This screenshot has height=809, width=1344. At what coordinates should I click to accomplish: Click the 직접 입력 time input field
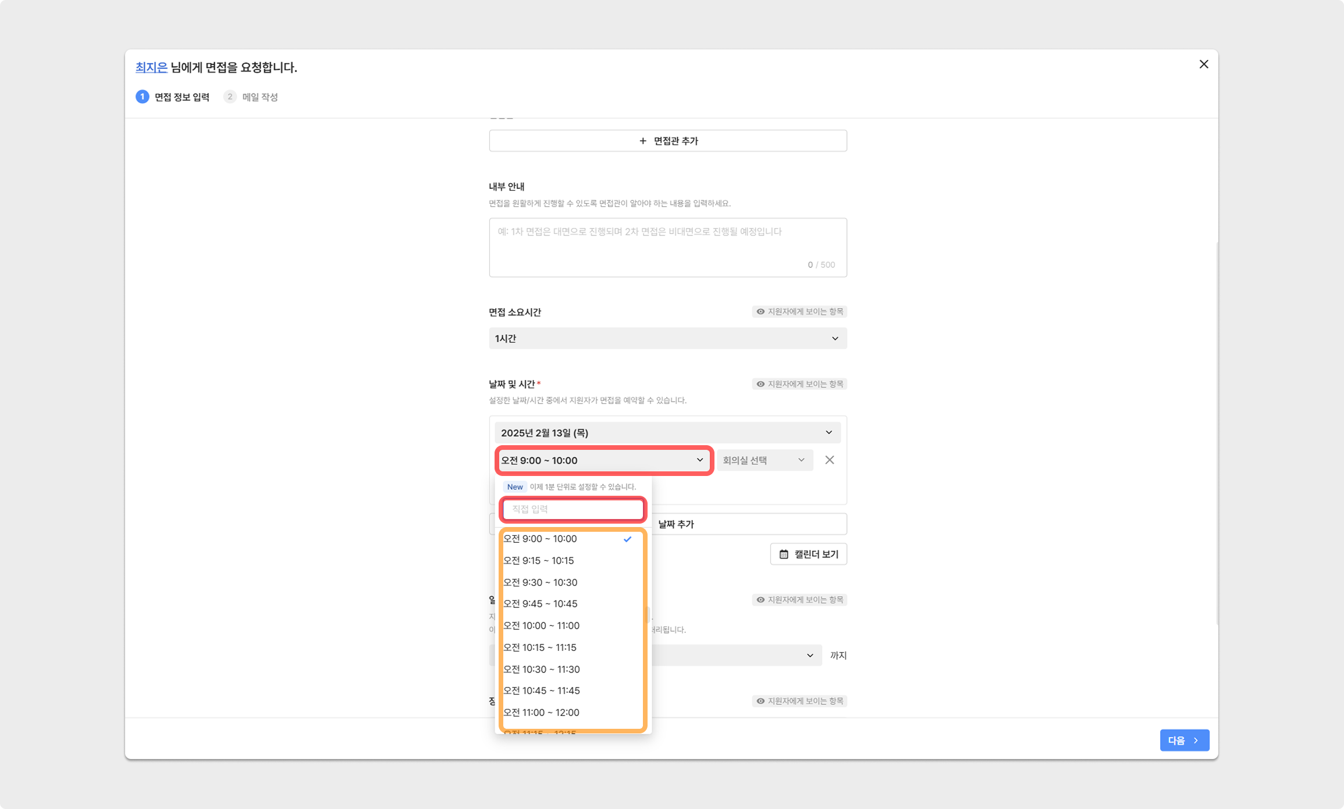point(573,510)
